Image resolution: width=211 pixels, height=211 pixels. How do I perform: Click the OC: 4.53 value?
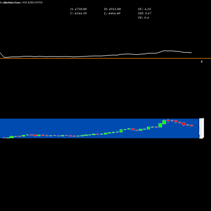point(144,9)
